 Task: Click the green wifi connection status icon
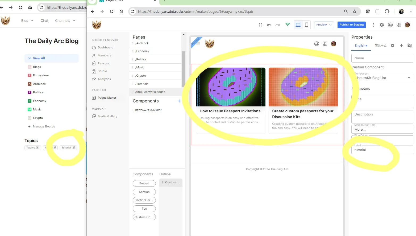click(288, 24)
